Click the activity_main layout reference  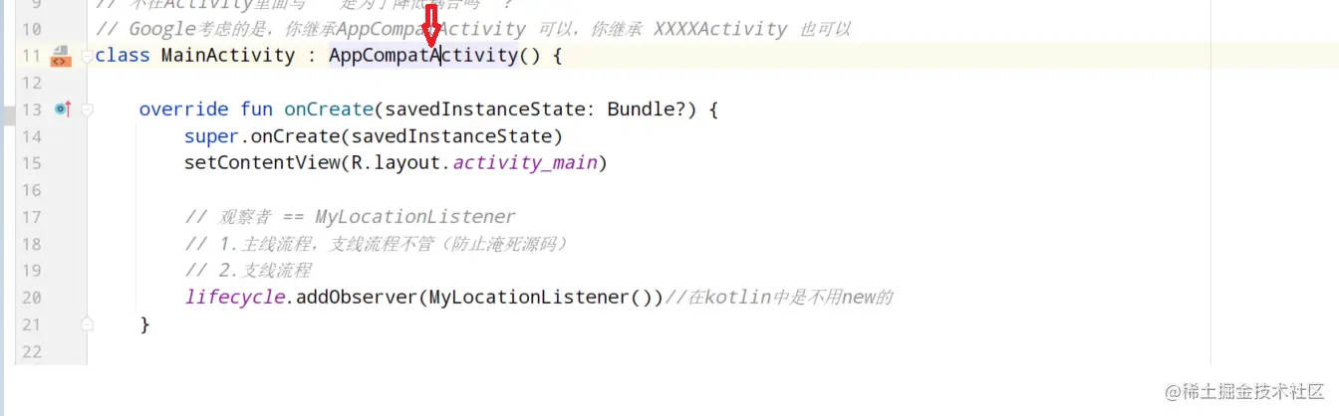525,163
